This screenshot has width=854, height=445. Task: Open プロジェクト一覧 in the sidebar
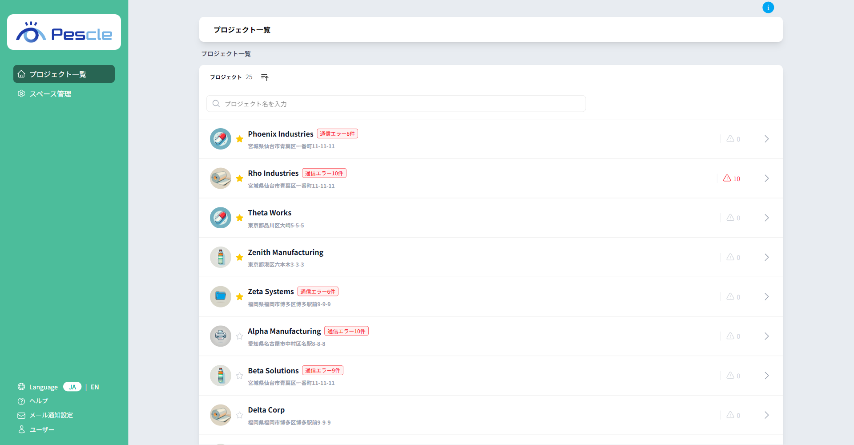click(64, 74)
